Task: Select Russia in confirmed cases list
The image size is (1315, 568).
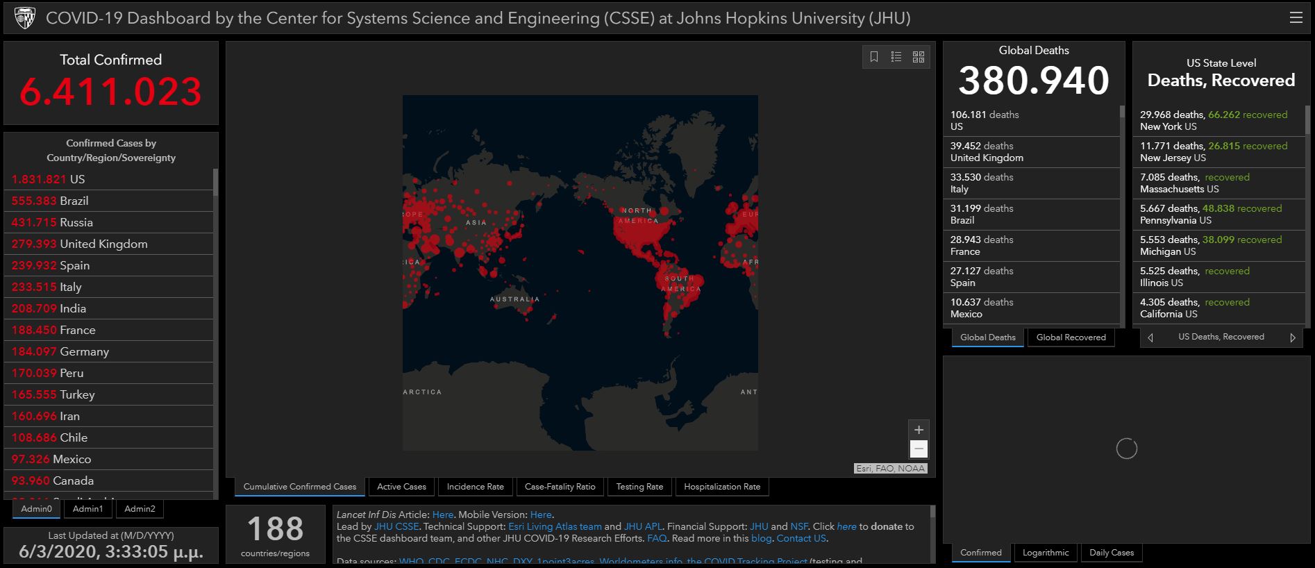Action: tap(109, 222)
